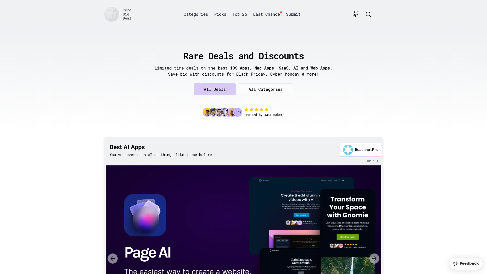Open the search magnifier icon
487x274 pixels.
pyautogui.click(x=368, y=14)
